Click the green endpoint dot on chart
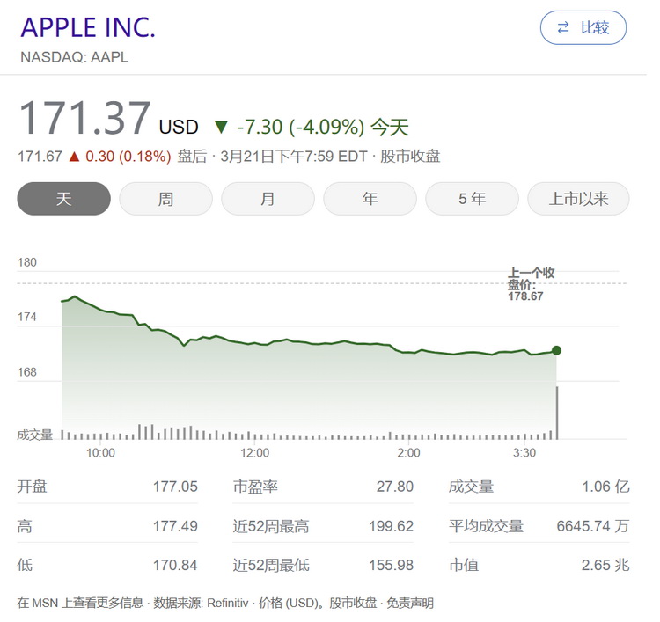Image resolution: width=660 pixels, height=622 pixels. click(556, 350)
